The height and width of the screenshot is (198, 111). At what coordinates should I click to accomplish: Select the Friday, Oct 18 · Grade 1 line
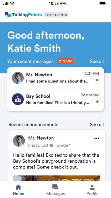(x=49, y=145)
